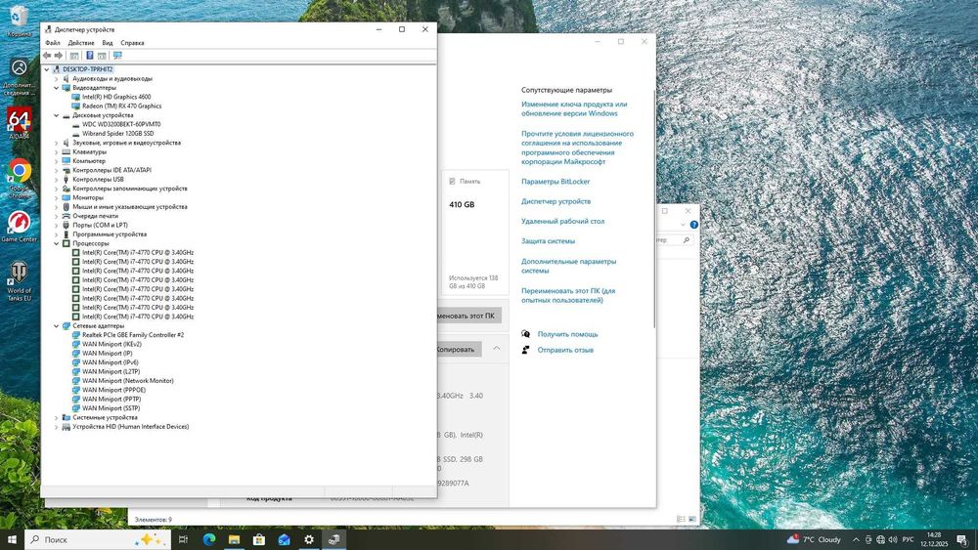Click the volume icon in system tray
The height and width of the screenshot is (550, 978).
click(893, 539)
